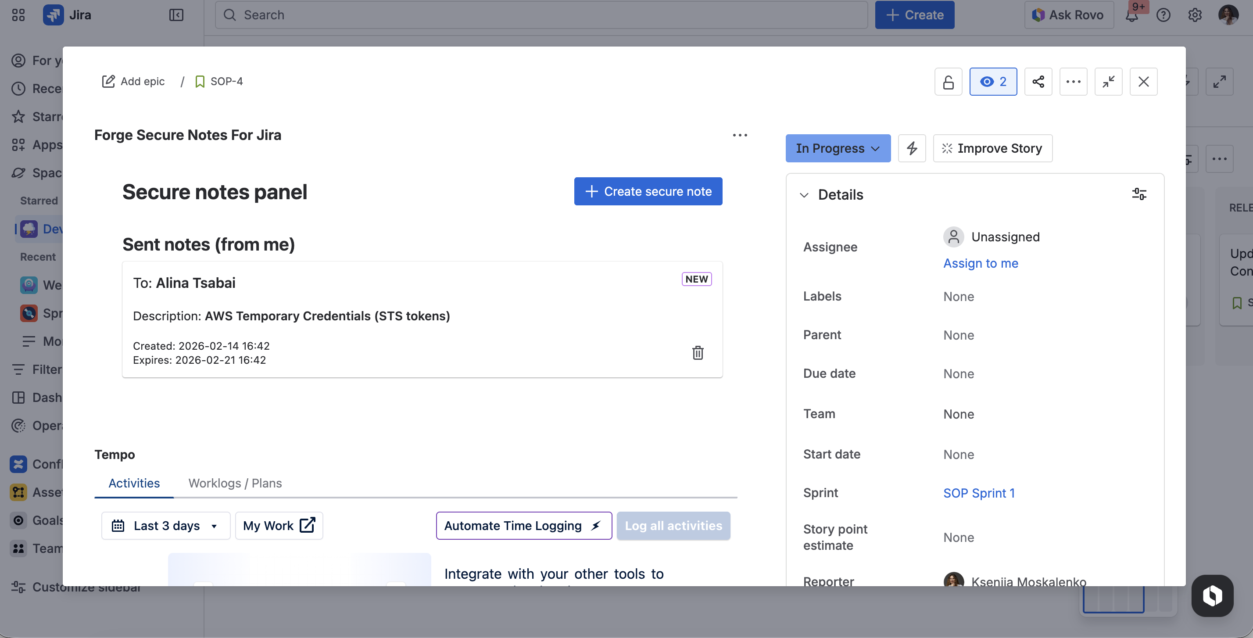Open the Teams sidebar item

[x=36, y=549]
